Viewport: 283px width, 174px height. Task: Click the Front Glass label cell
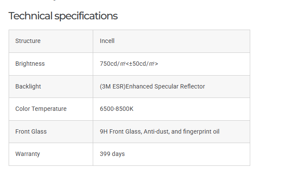[31, 131]
